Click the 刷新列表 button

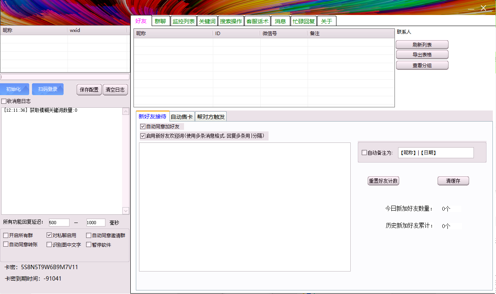[x=422, y=44]
